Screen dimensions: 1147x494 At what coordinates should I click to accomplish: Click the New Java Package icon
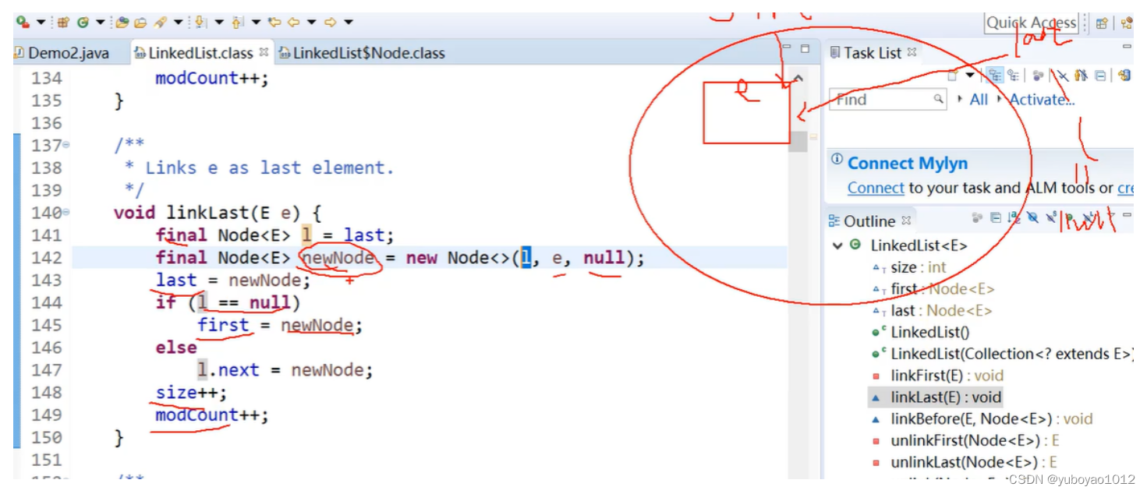(63, 22)
